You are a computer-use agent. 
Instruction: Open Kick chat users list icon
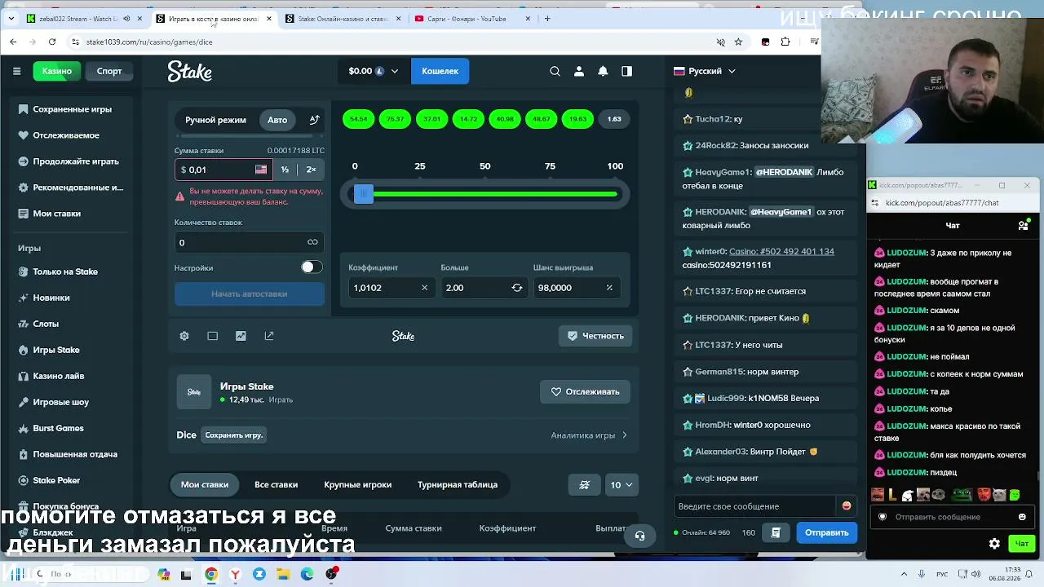pos(1023,225)
